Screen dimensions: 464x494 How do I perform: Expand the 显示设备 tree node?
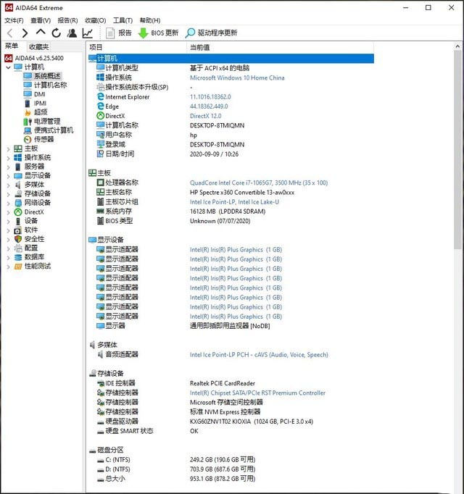click(x=9, y=176)
